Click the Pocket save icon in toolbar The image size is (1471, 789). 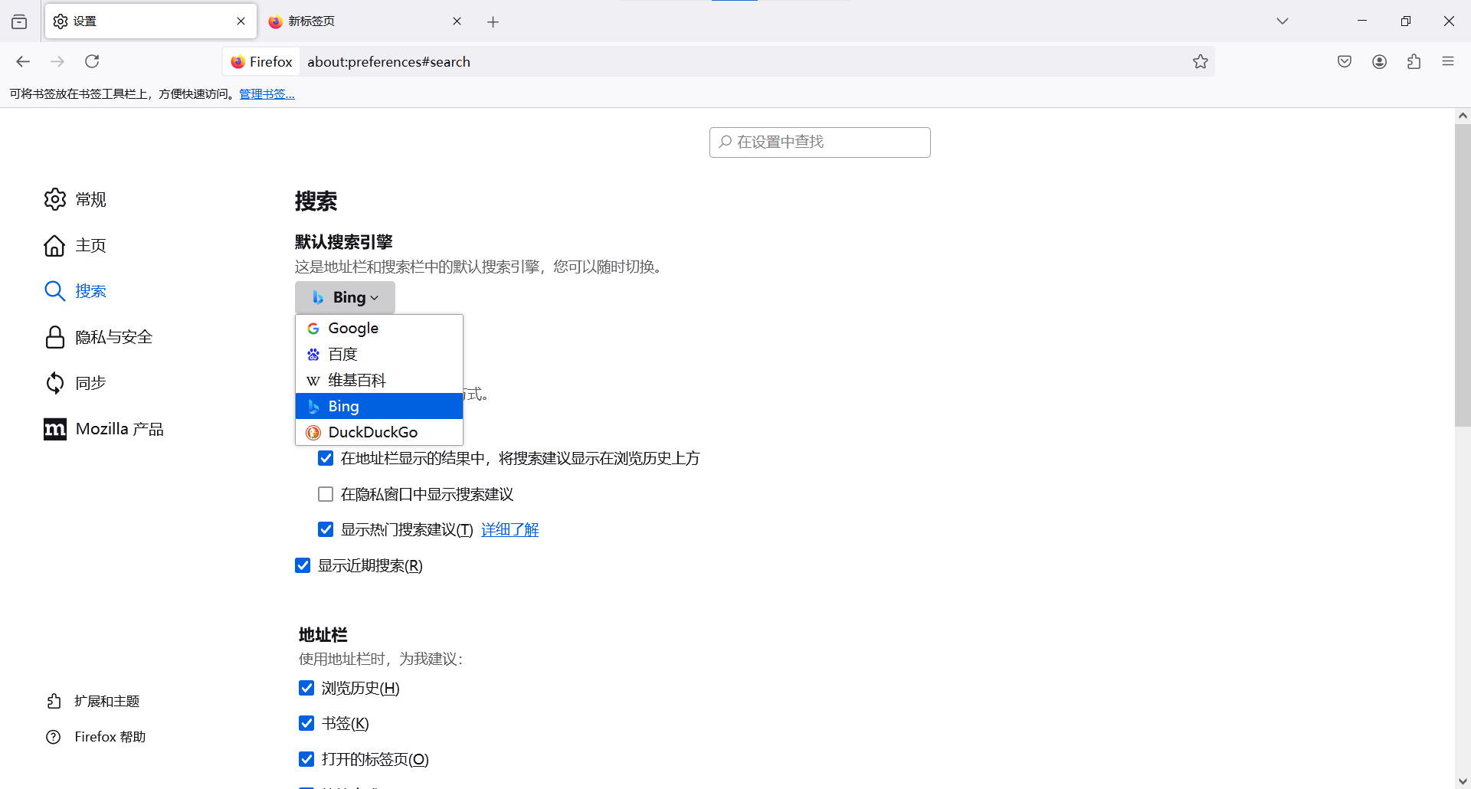(1344, 61)
